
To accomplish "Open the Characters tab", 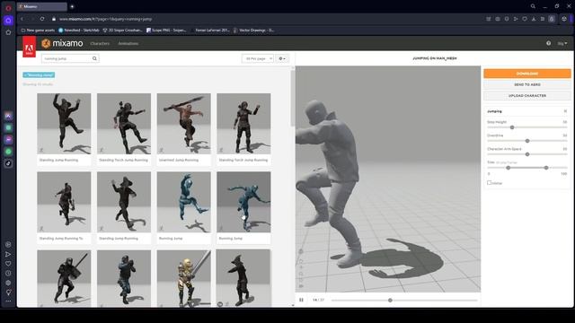I will click(x=100, y=44).
